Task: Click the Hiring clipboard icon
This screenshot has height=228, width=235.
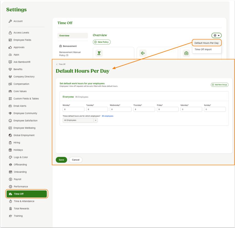Action: (10, 143)
